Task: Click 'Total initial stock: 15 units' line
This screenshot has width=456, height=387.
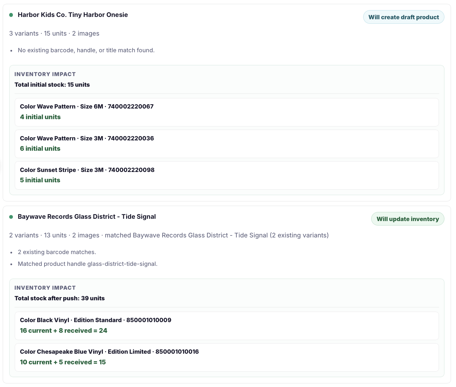Action: pyautogui.click(x=52, y=85)
